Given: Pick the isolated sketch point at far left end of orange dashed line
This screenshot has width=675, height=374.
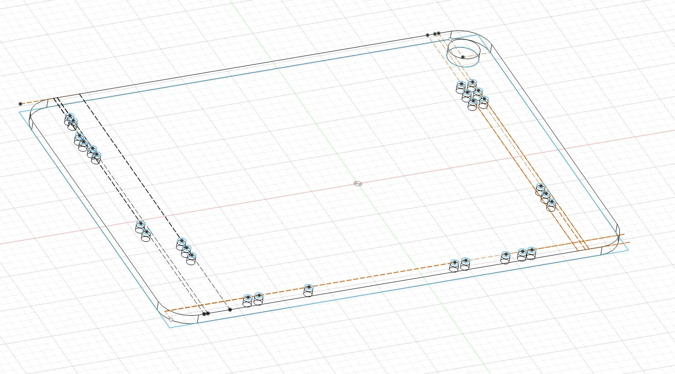Looking at the screenshot, I should click(x=20, y=104).
